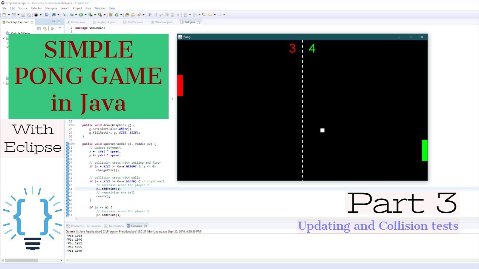Close the Ball.java editor tab
Viewport: 479px width, 269px height.
(199, 22)
